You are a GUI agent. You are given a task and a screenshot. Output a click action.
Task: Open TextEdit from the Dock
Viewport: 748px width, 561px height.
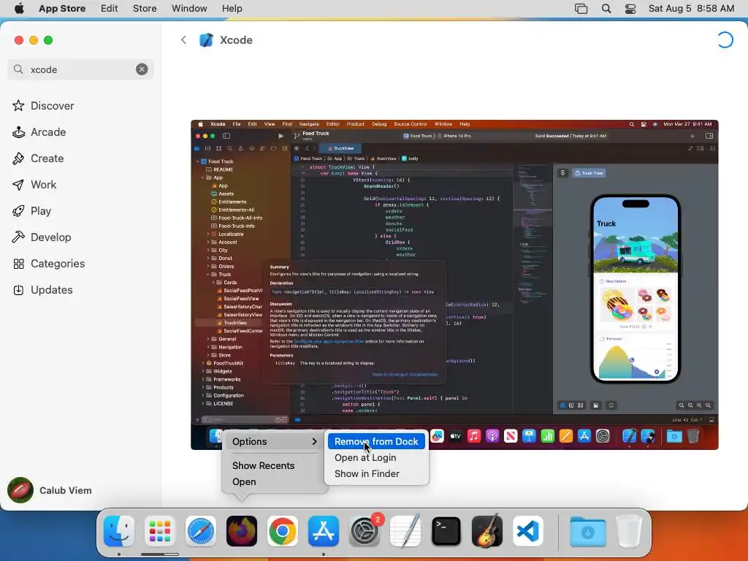(405, 531)
